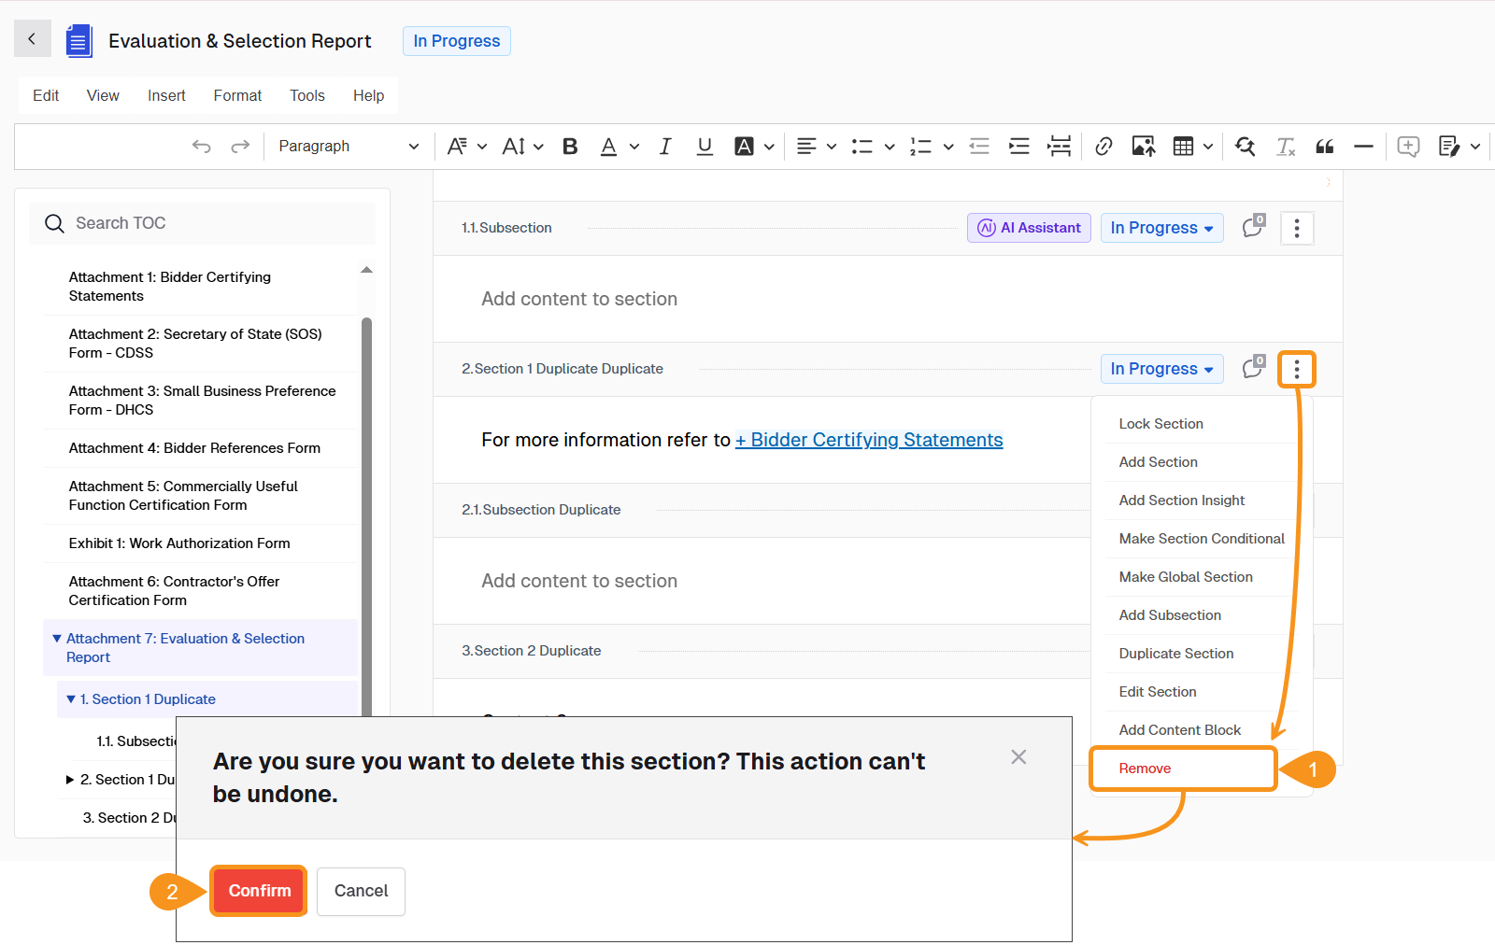Viewport: 1495px width, 945px height.
Task: Open three-dot menu for Section 1 Duplicate Duplicate
Action: pyautogui.click(x=1296, y=370)
